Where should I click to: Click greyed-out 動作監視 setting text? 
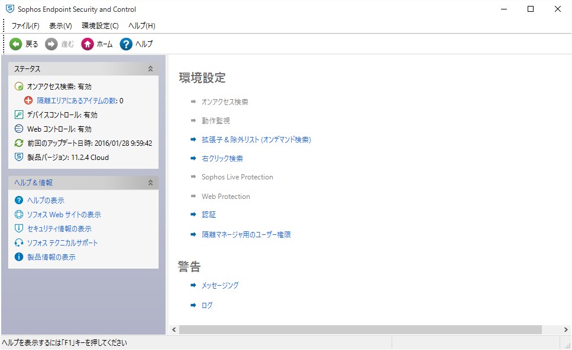[x=215, y=121]
